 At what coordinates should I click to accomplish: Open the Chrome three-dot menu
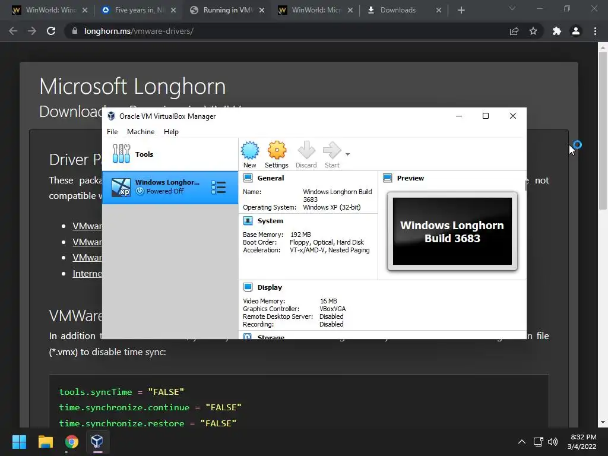pyautogui.click(x=595, y=31)
